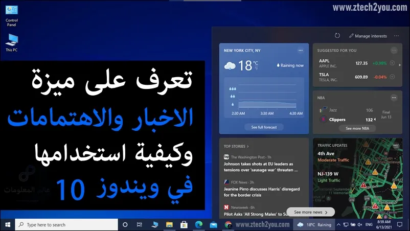Open File Explorer from taskbar
This screenshot has width=410, height=231.
coord(169,225)
